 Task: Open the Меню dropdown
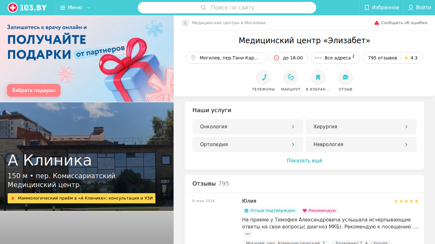click(75, 8)
